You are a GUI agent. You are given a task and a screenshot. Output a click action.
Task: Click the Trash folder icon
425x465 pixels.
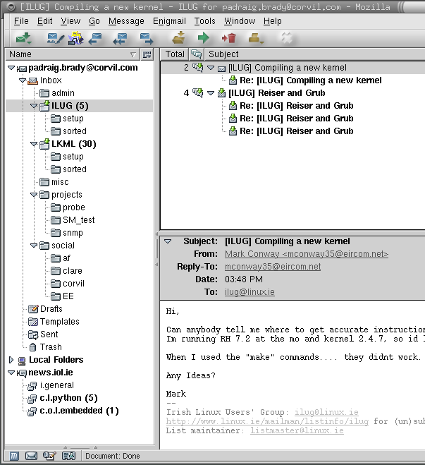point(33,347)
